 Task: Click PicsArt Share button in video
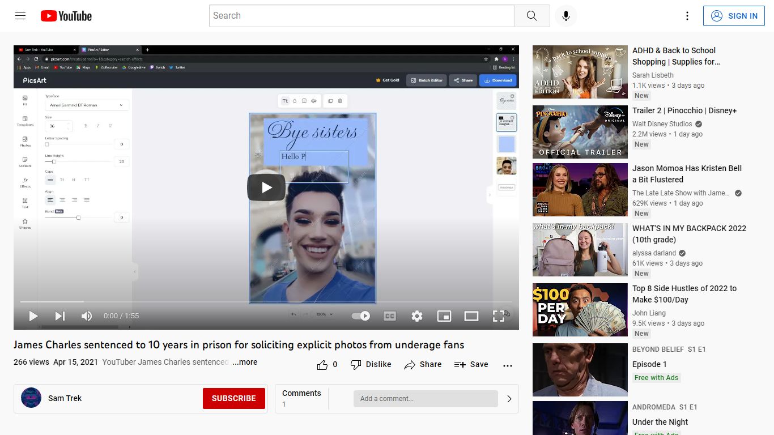click(x=463, y=80)
